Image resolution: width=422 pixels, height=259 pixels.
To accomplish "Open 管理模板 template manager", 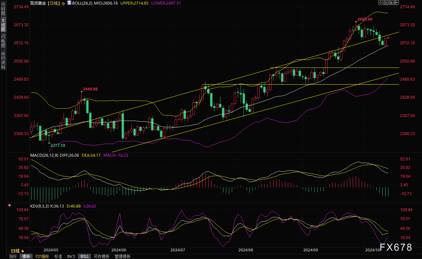I will [122, 256].
